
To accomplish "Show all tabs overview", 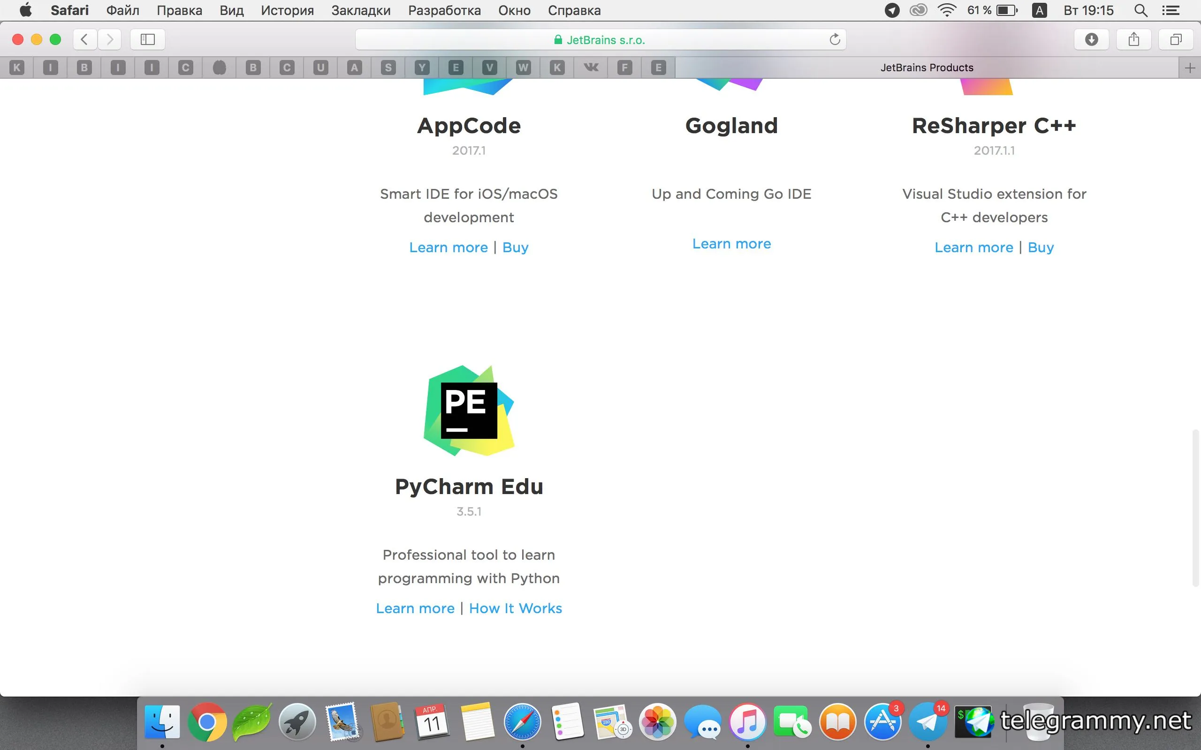I will [1176, 39].
